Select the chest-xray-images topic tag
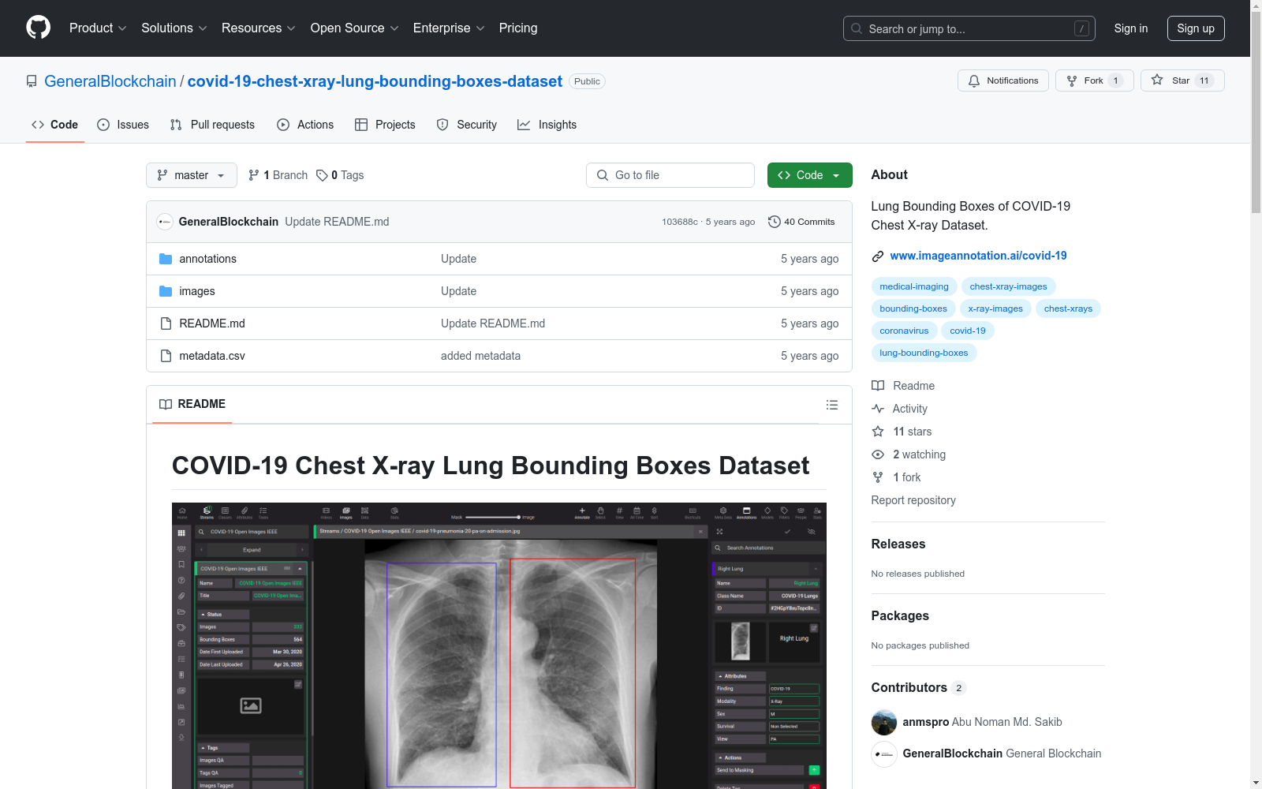Viewport: 1262px width, 789px height. pos(1009,286)
